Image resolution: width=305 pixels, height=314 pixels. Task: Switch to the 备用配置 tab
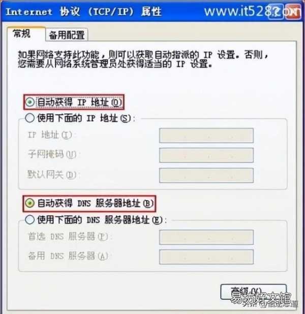(x=67, y=35)
